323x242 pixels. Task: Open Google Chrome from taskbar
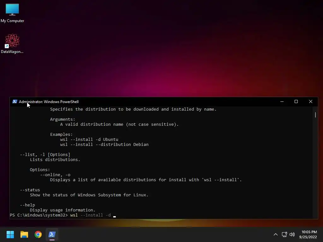point(38,234)
